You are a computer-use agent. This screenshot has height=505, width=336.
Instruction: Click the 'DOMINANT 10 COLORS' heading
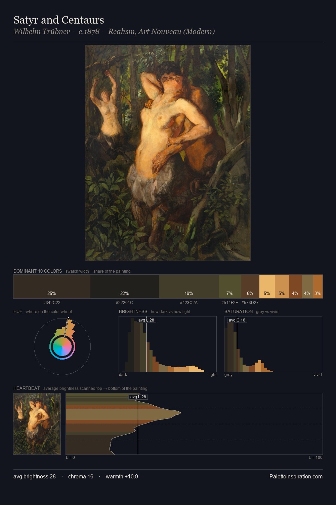click(x=38, y=271)
